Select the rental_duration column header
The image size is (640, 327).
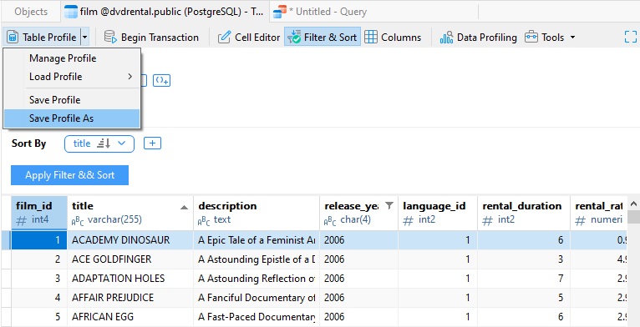pyautogui.click(x=524, y=213)
